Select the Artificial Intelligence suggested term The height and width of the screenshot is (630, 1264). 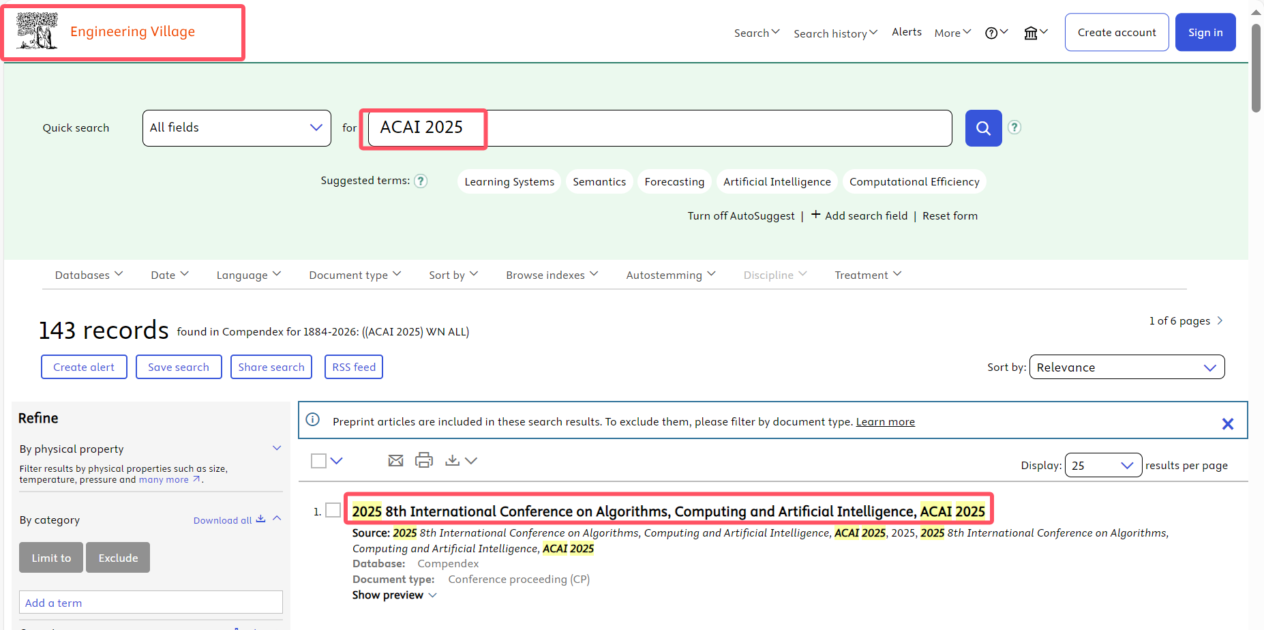tap(777, 181)
